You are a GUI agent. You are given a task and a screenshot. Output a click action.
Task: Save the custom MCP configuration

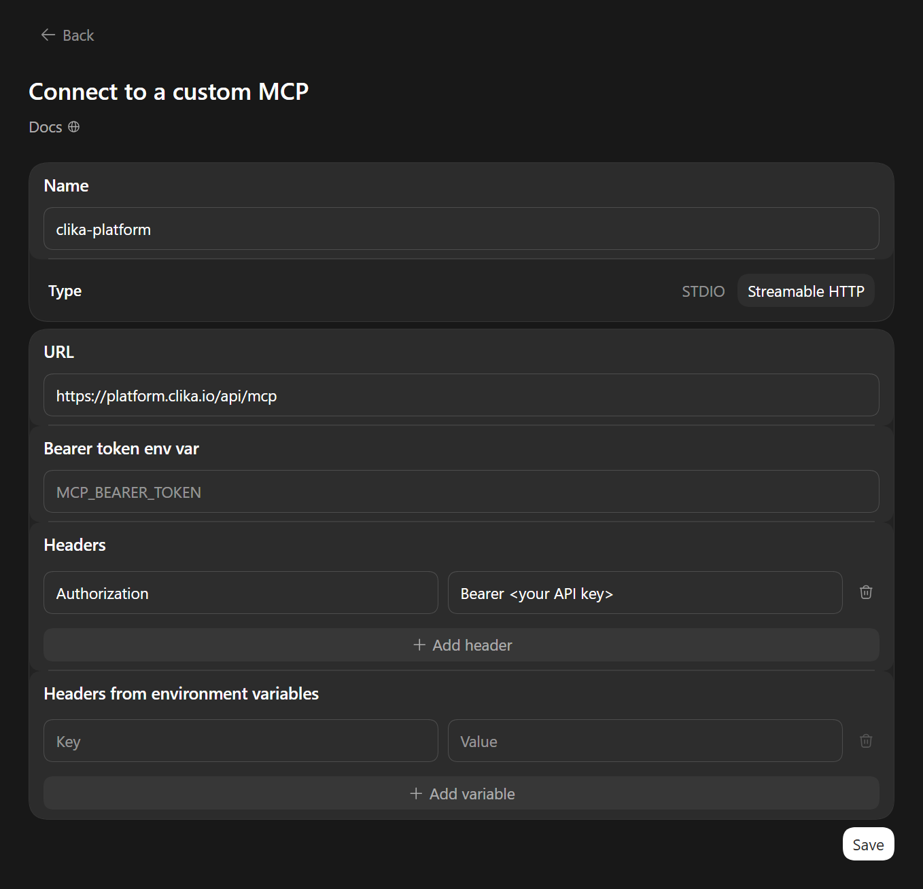pyautogui.click(x=868, y=844)
